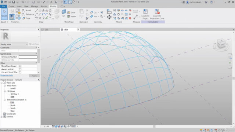Select the South elevation in browser
Viewport: 235px width, 132px height.
pos(13,108)
